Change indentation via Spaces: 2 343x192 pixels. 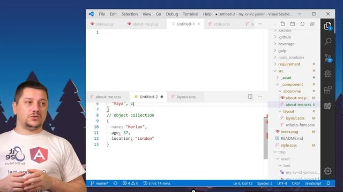265,183
